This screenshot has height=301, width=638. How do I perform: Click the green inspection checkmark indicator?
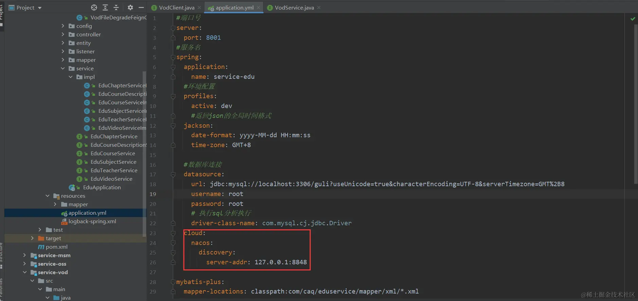(633, 19)
